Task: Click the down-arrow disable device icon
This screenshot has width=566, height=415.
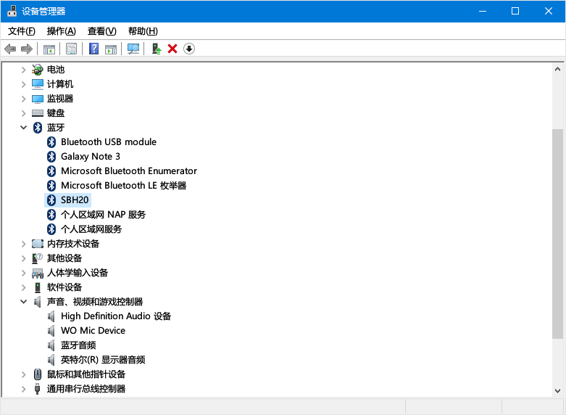Action: click(189, 49)
